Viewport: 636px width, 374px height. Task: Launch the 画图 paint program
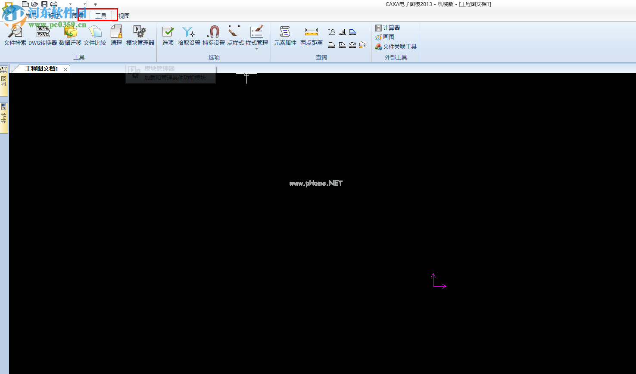tap(384, 37)
